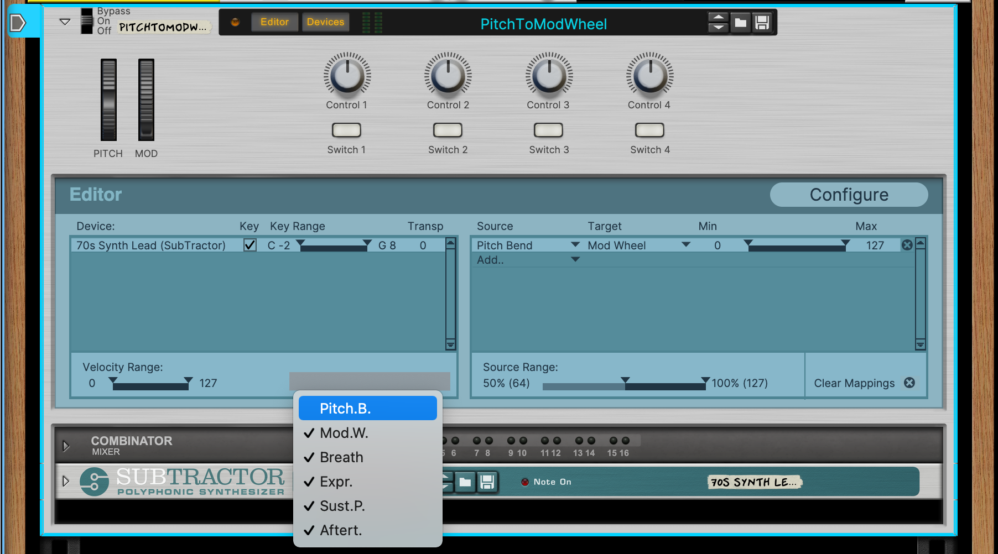Click the Control 2 knob
Viewport: 998px width, 554px height.
tap(448, 76)
